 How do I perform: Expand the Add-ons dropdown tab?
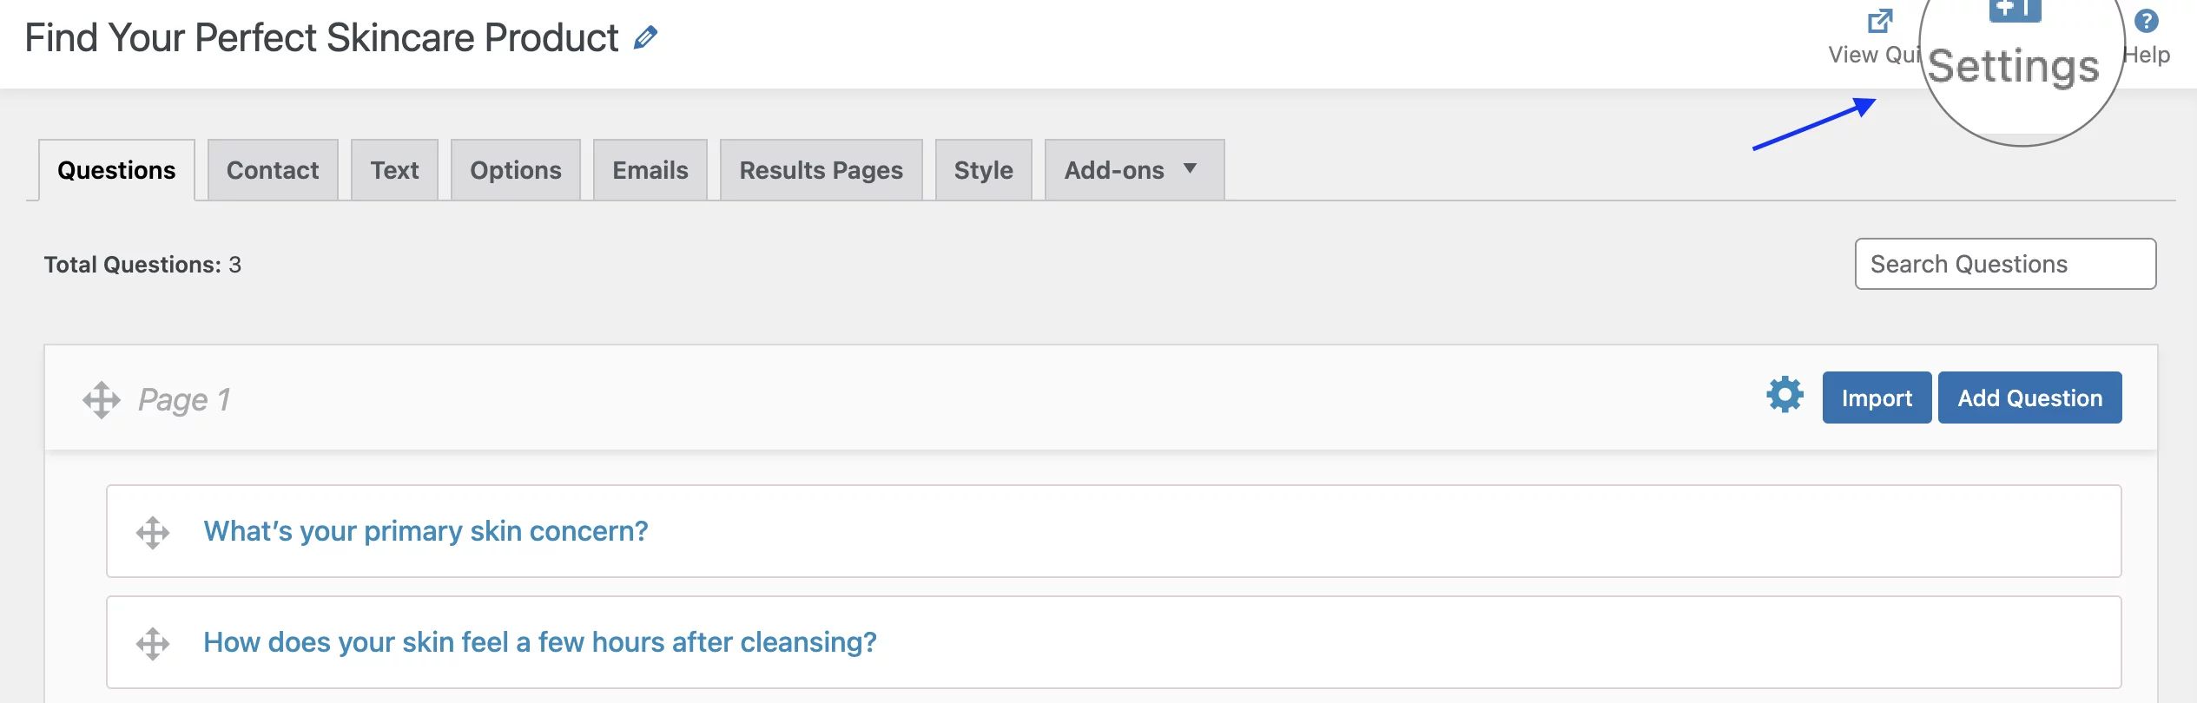point(1134,170)
